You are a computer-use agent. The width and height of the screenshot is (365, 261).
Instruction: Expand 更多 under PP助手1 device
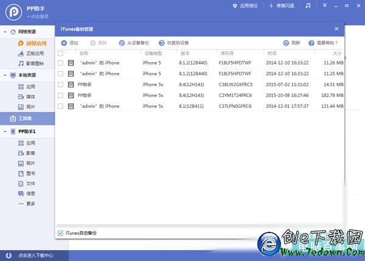27,204
